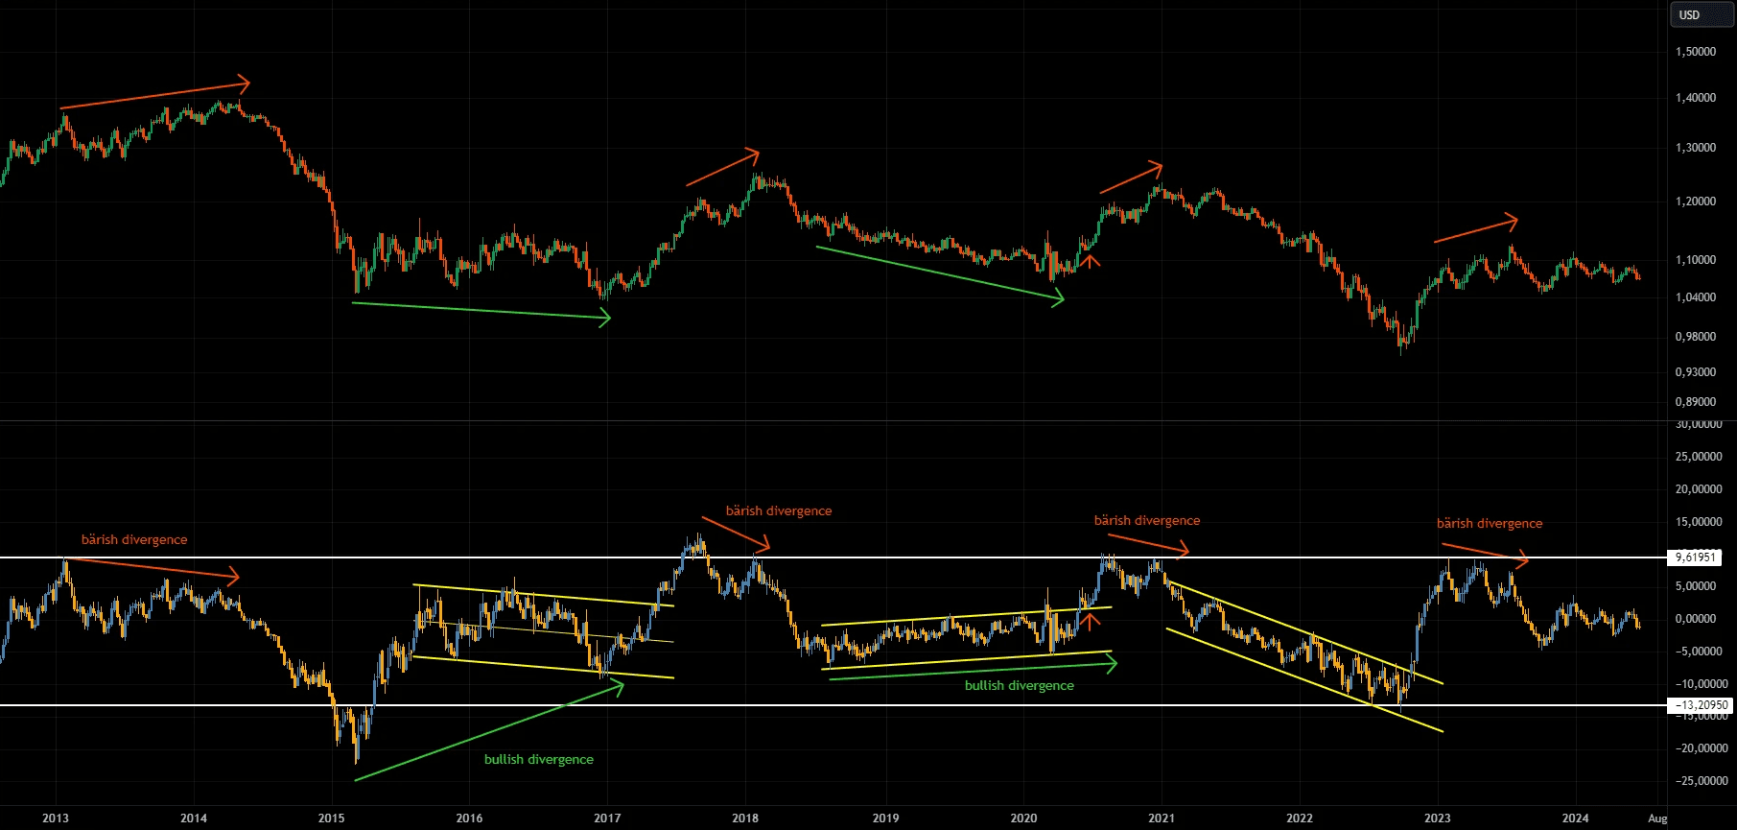
Task: Click the −13,20950 price label
Action: tap(1701, 705)
